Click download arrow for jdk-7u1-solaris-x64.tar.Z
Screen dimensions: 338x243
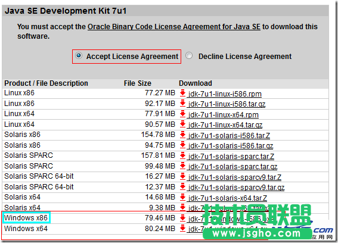[182, 197]
